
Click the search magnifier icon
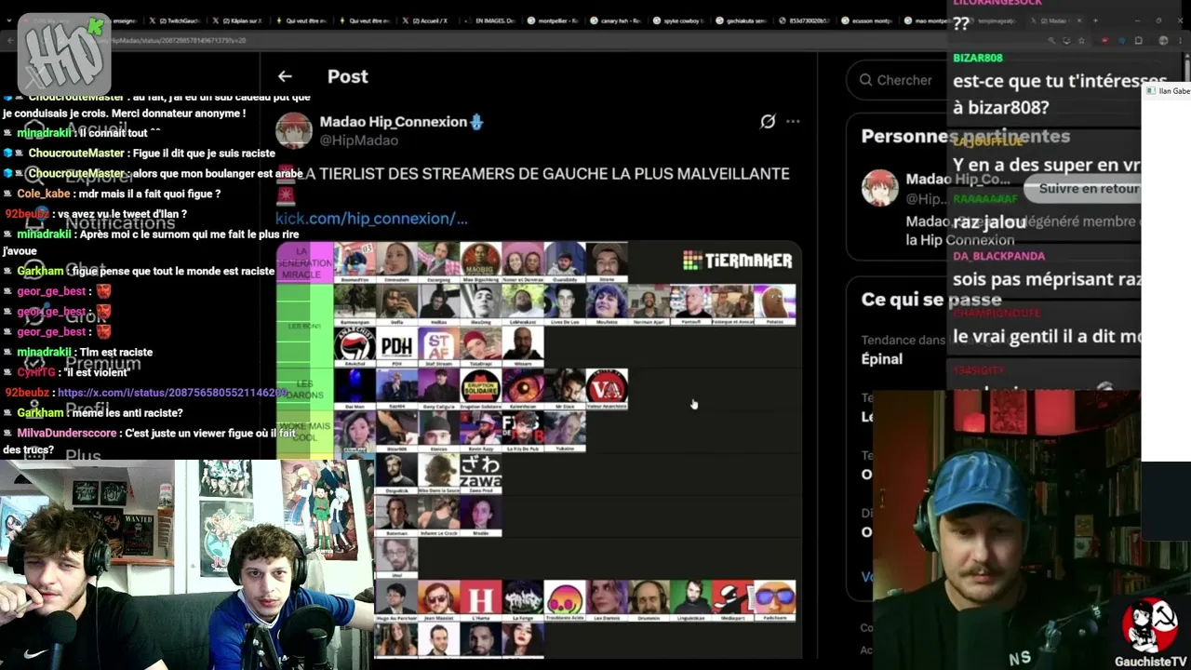[866, 80]
